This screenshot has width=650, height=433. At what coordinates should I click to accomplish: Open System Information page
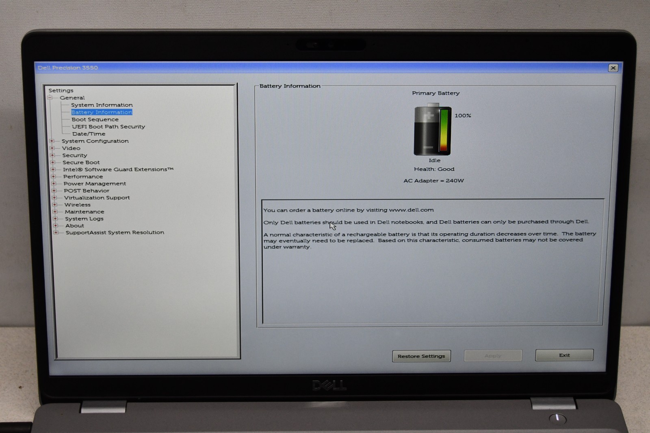point(102,105)
